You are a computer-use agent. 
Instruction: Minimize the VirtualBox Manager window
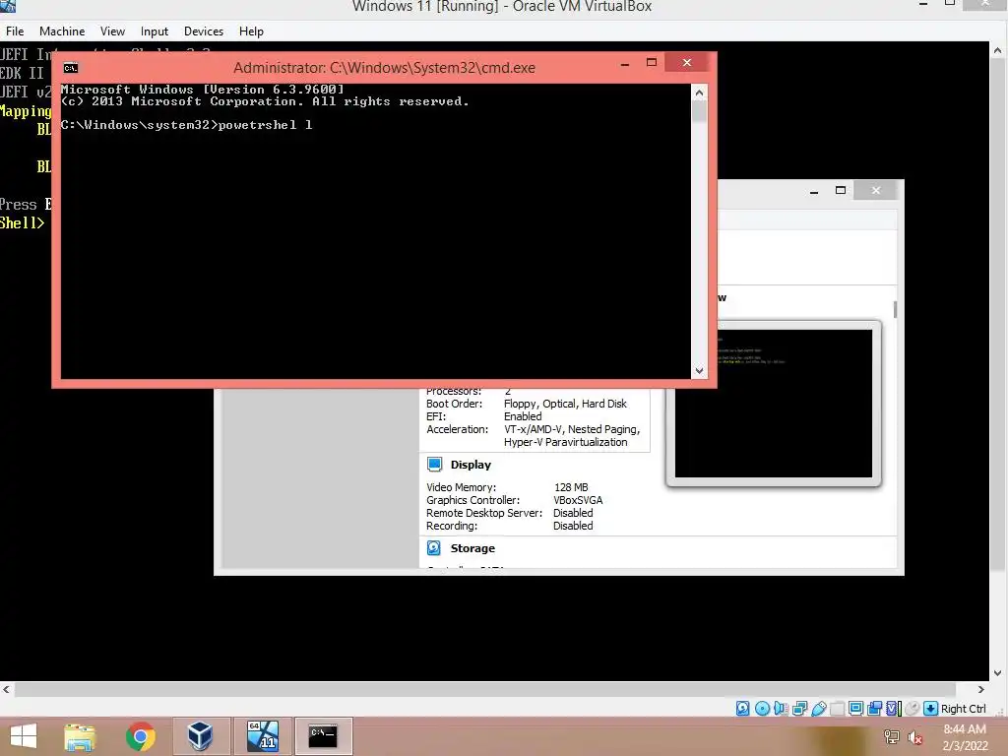pyautogui.click(x=814, y=190)
